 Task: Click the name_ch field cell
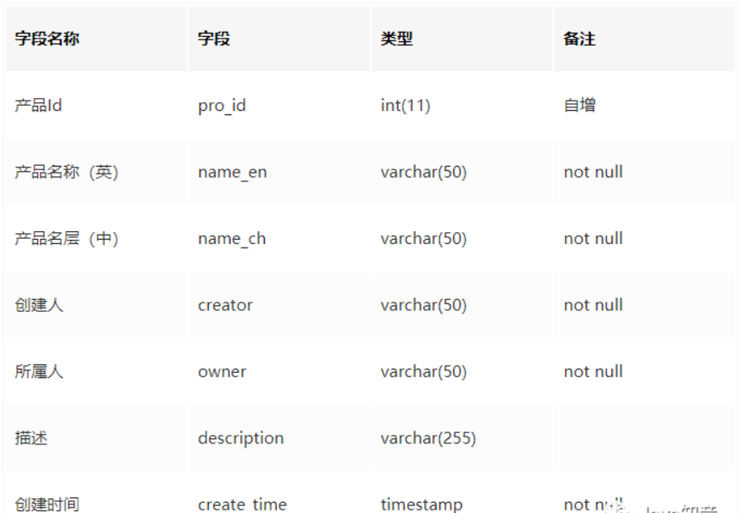279,238
